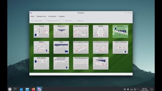
Task: Click the Новая игра toolbar button
Action: [37, 21]
